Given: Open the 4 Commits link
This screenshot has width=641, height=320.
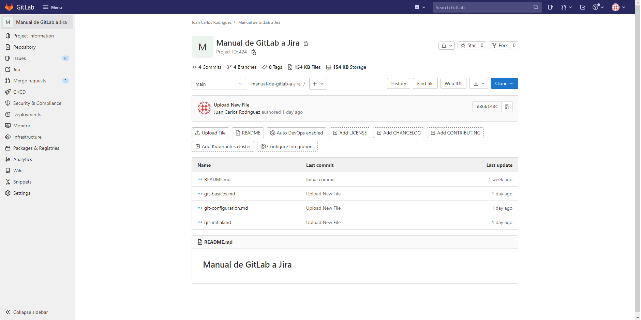Looking at the screenshot, I should point(207,67).
